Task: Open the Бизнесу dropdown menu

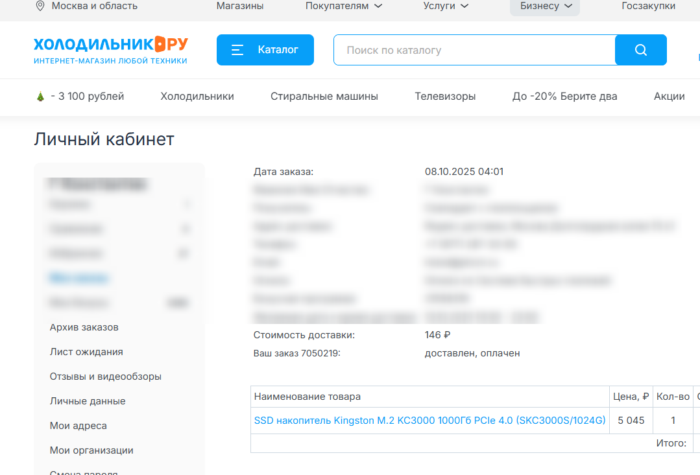Action: [545, 6]
